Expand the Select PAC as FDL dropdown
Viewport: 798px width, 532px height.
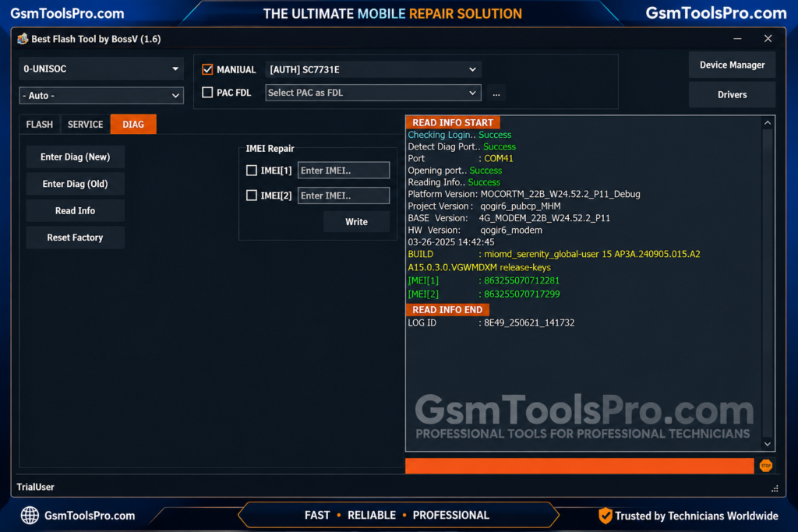tap(373, 93)
